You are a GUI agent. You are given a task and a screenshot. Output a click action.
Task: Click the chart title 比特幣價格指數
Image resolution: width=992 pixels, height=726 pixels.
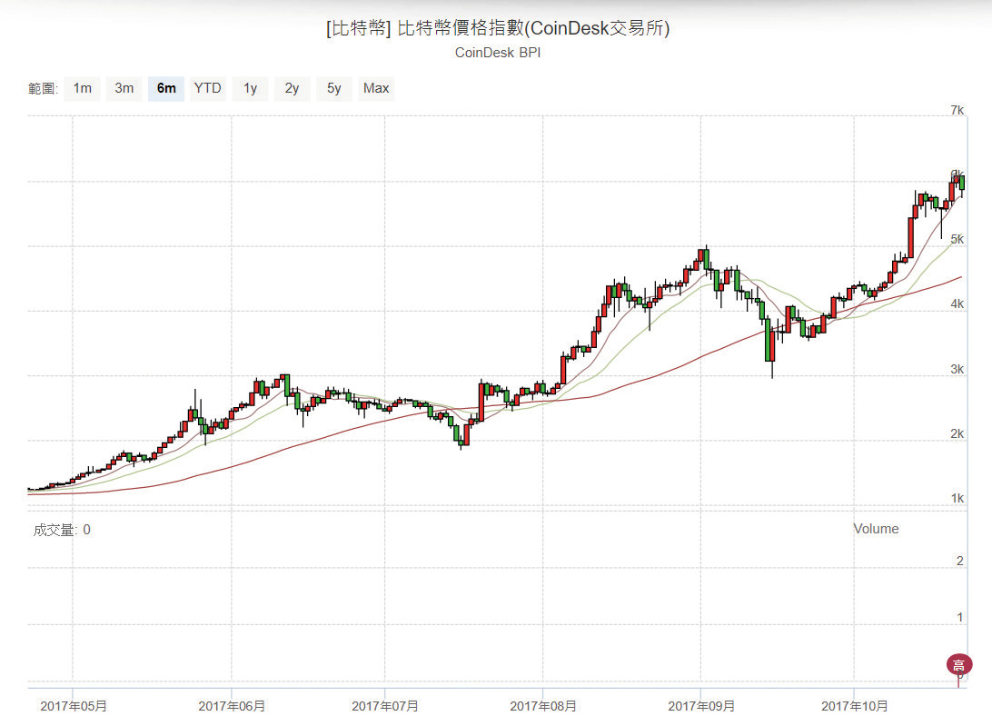click(x=498, y=28)
